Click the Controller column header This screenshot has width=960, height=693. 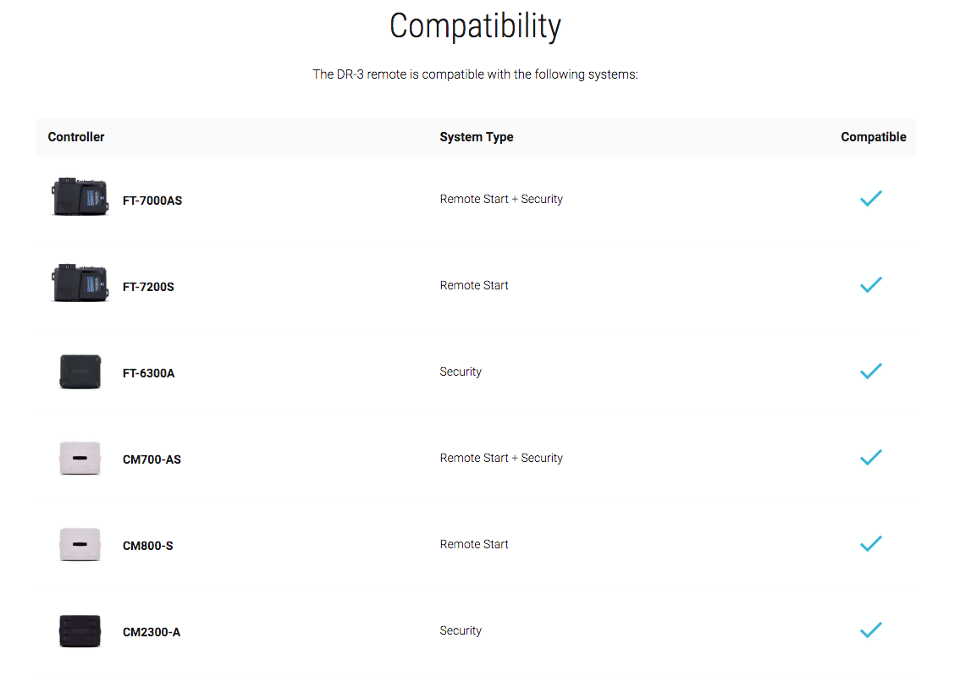point(76,137)
